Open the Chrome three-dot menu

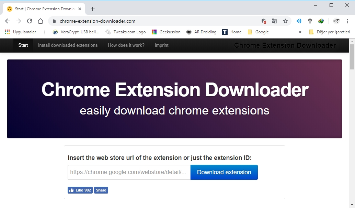tap(347, 21)
